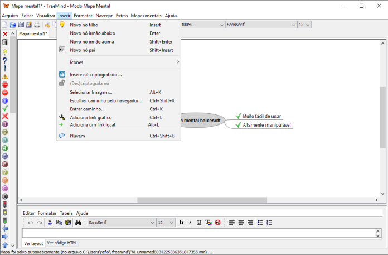Viewport: 388px width, 255px height.
Task: Select the light bulb idea icon in sidebar
Action: [x=5, y=52]
